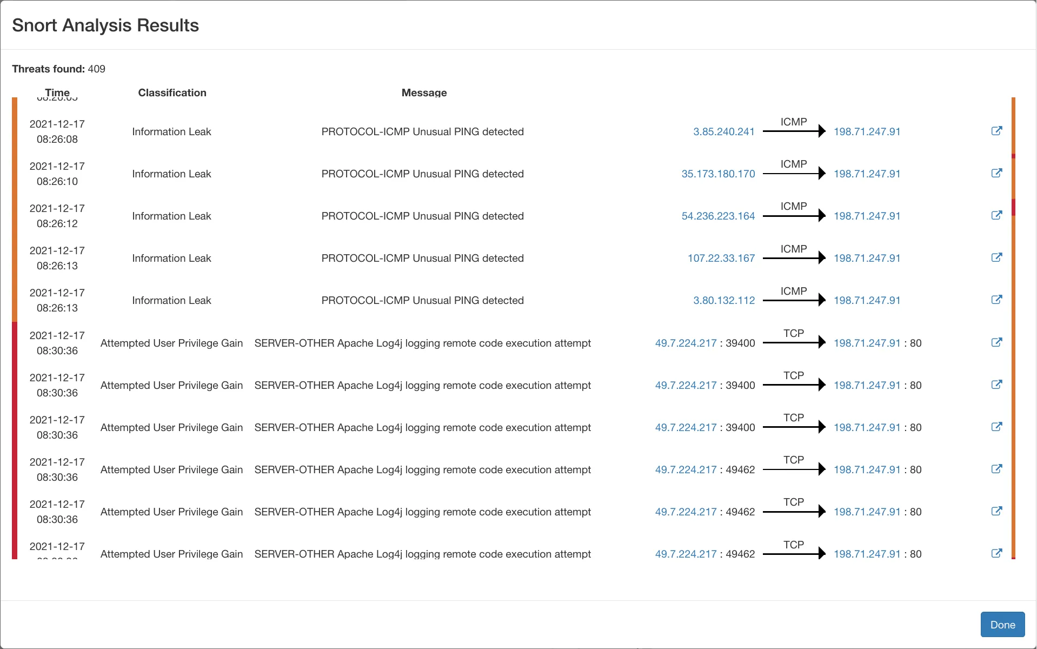Screen dimensions: 1037x649
Task: Click the red marker on severity scrollbar
Action: coord(1013,207)
